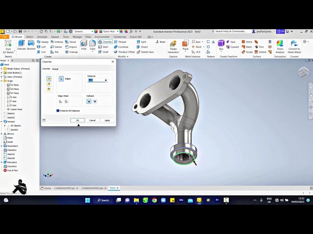
Task: Choose the Sweep command
Action: click(x=43, y=42)
